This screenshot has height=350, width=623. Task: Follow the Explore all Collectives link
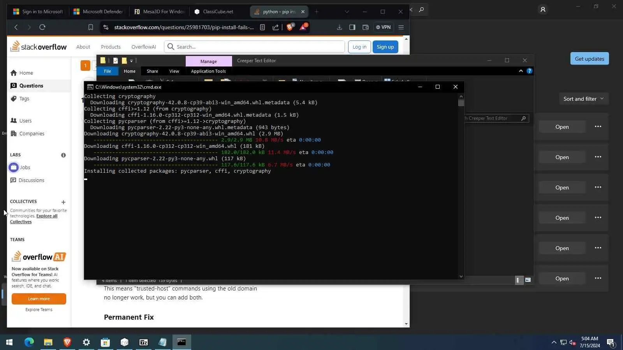click(34, 219)
